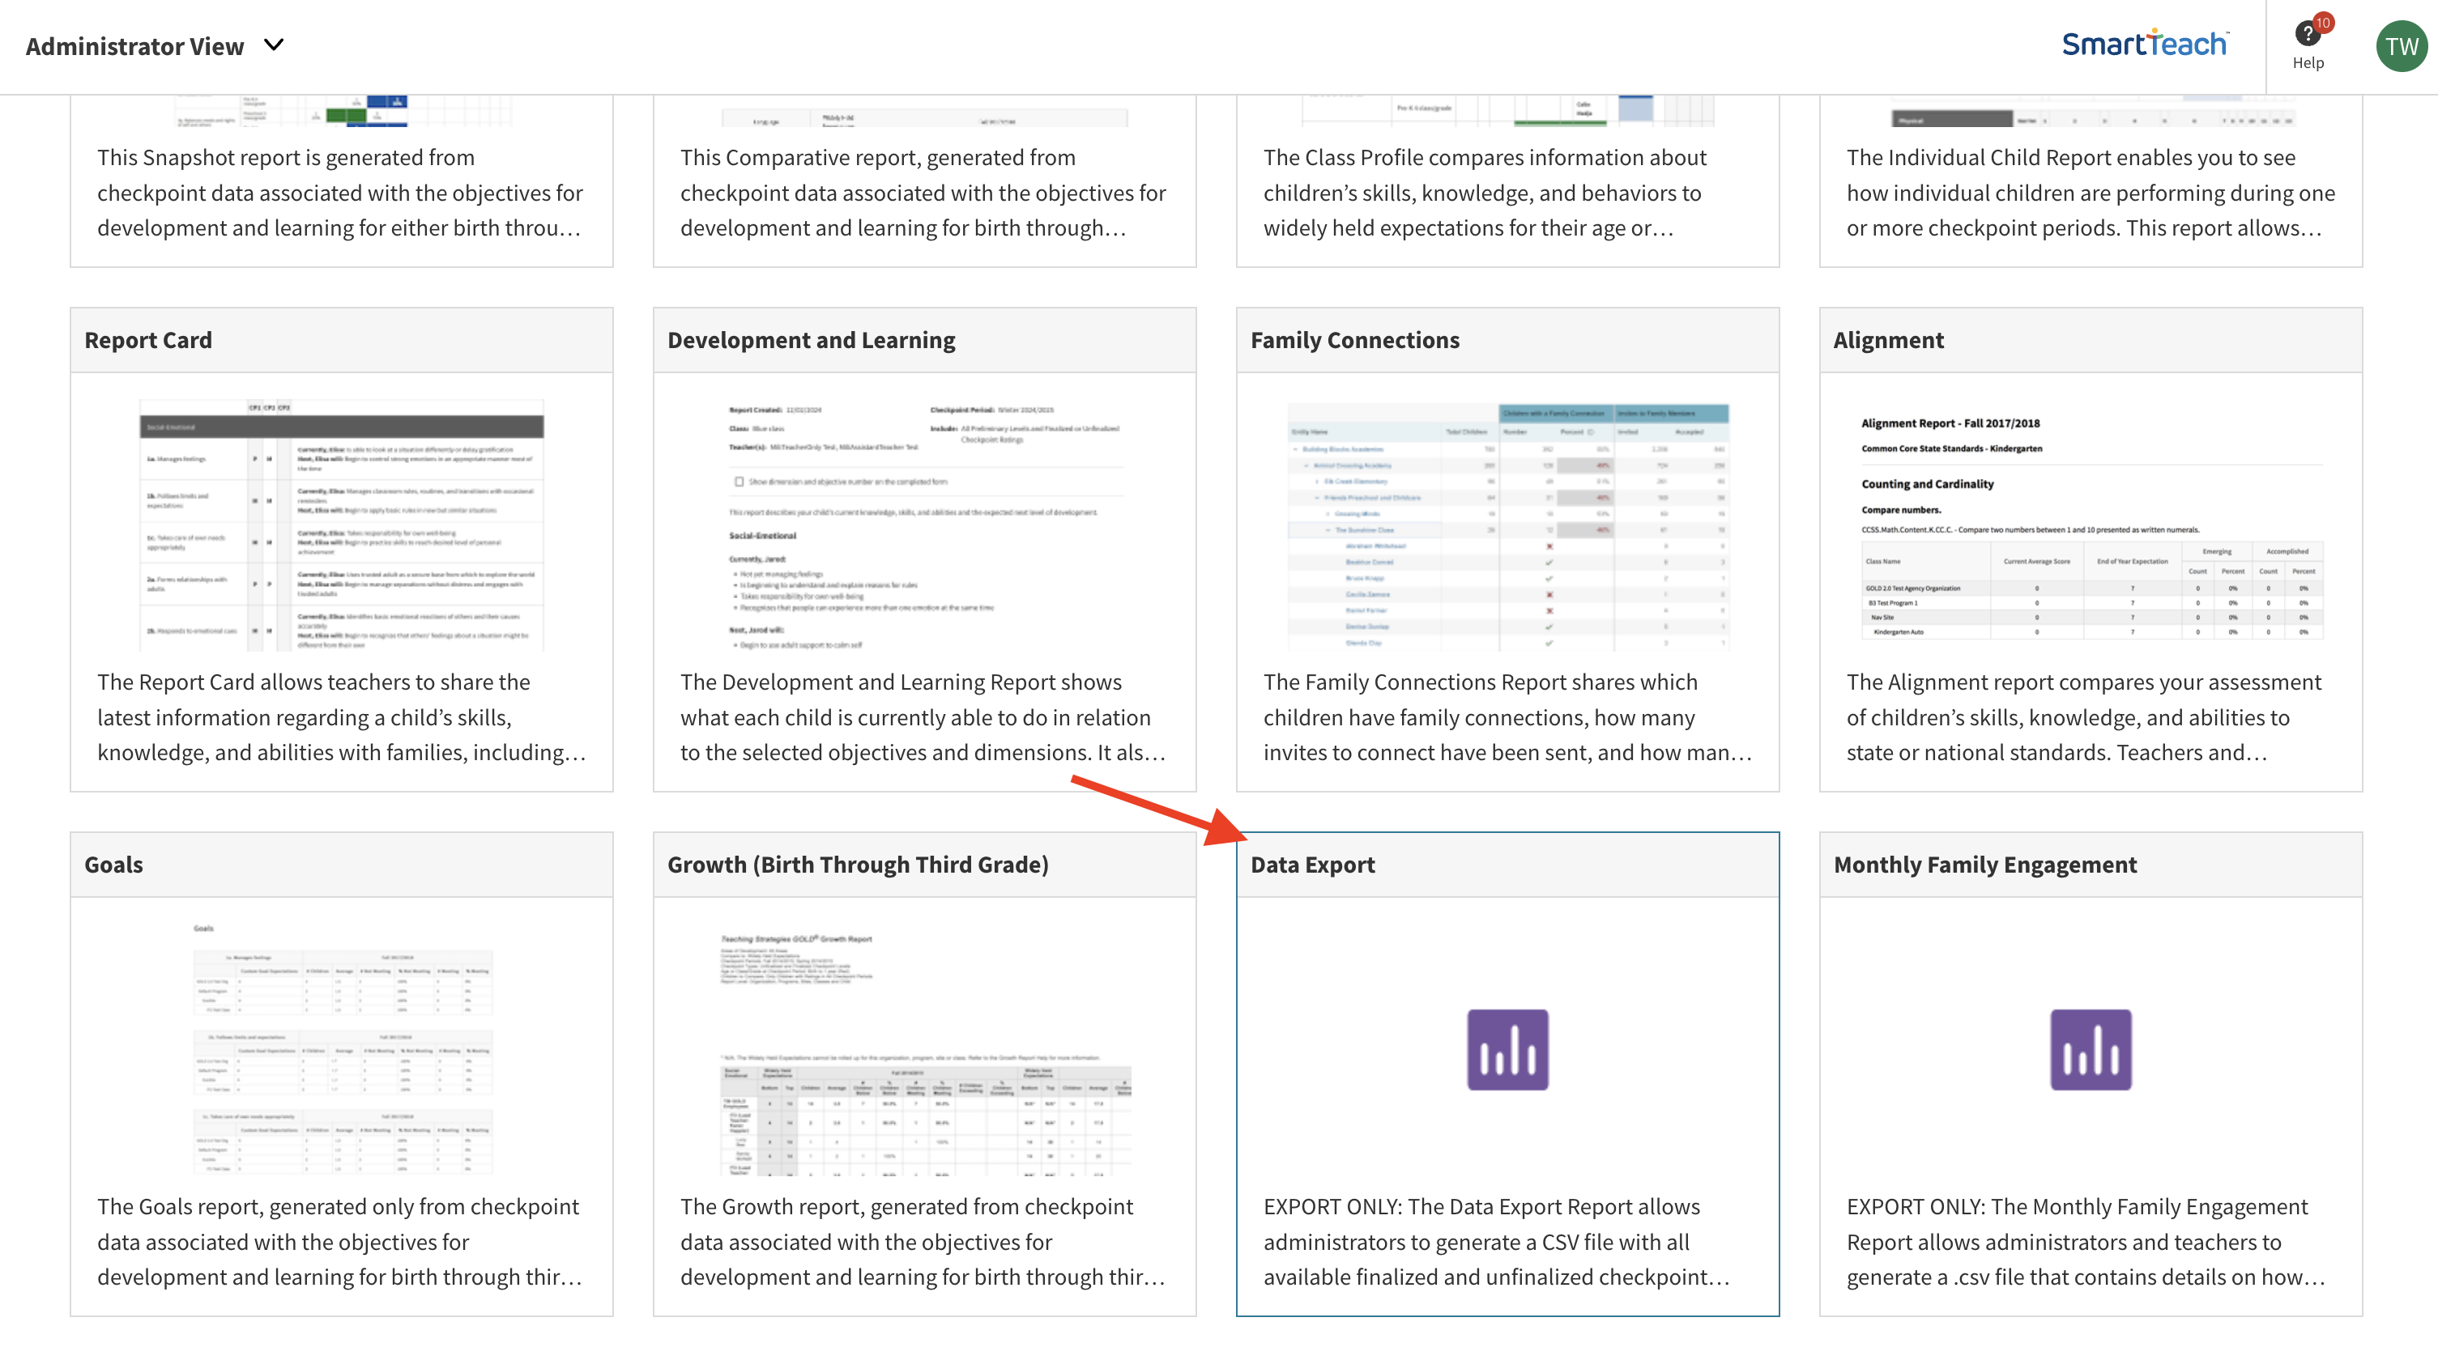This screenshot has height=1360, width=2438.
Task: Open the Development and Learning title
Action: coord(811,341)
